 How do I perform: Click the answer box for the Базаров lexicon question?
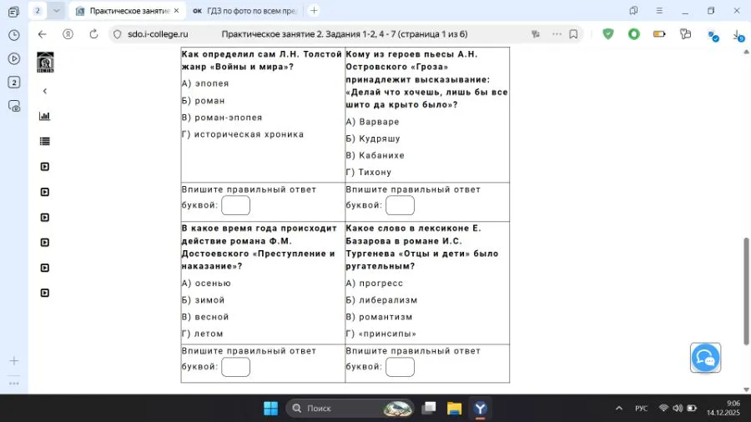point(400,367)
